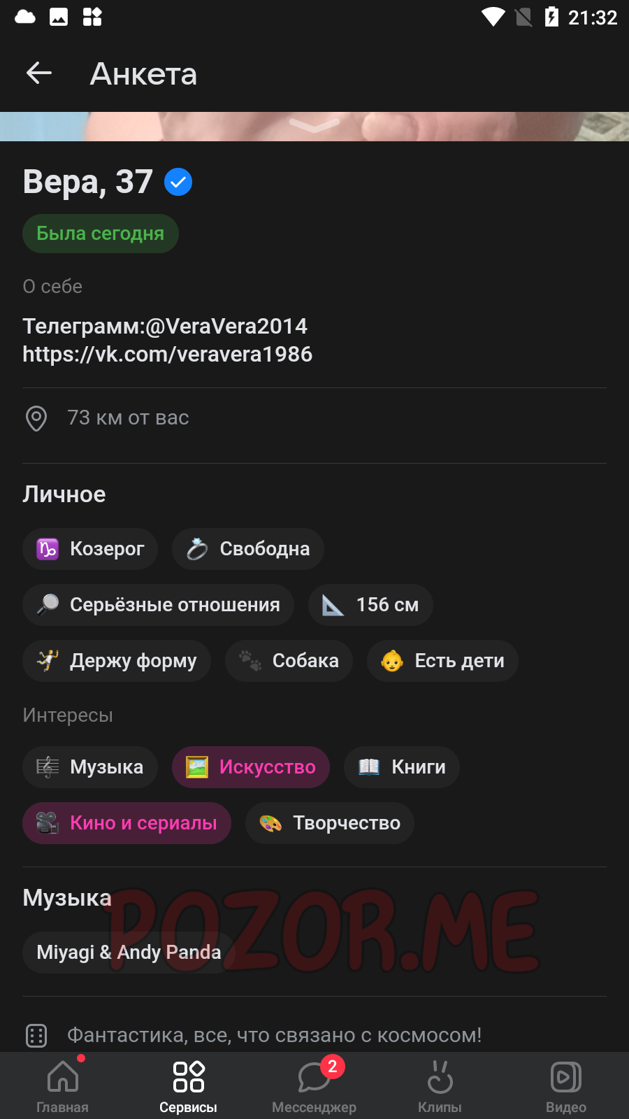Tap the Miyagi & Andy Panda chip
Screen dimensions: 629x1119
(129, 953)
